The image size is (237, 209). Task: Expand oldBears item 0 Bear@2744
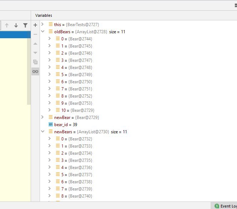pos(49,39)
